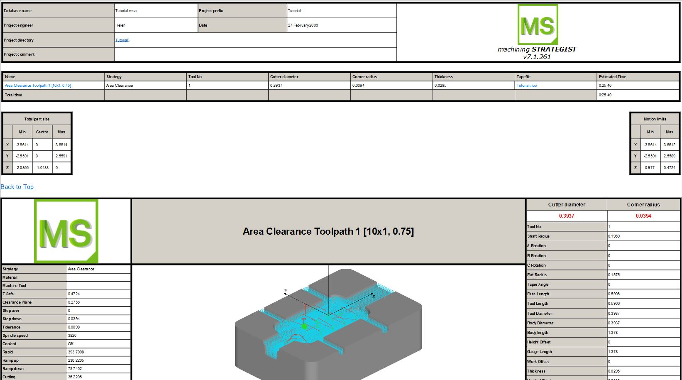This screenshot has width=682, height=380.
Task: Select the Tutorial.msa database name cell
Action: pyautogui.click(x=126, y=11)
